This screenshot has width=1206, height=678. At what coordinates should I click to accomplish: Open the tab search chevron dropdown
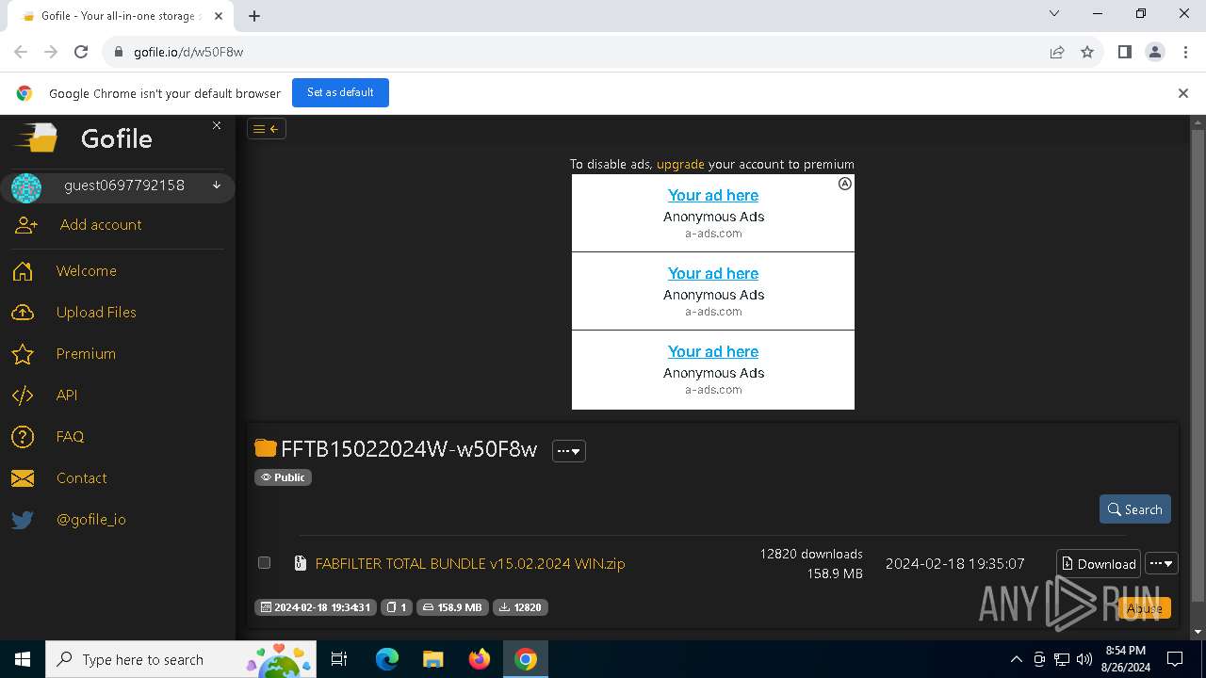(1054, 13)
